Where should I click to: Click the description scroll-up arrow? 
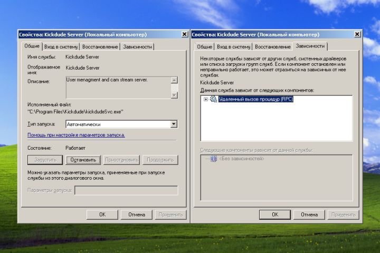click(174, 80)
